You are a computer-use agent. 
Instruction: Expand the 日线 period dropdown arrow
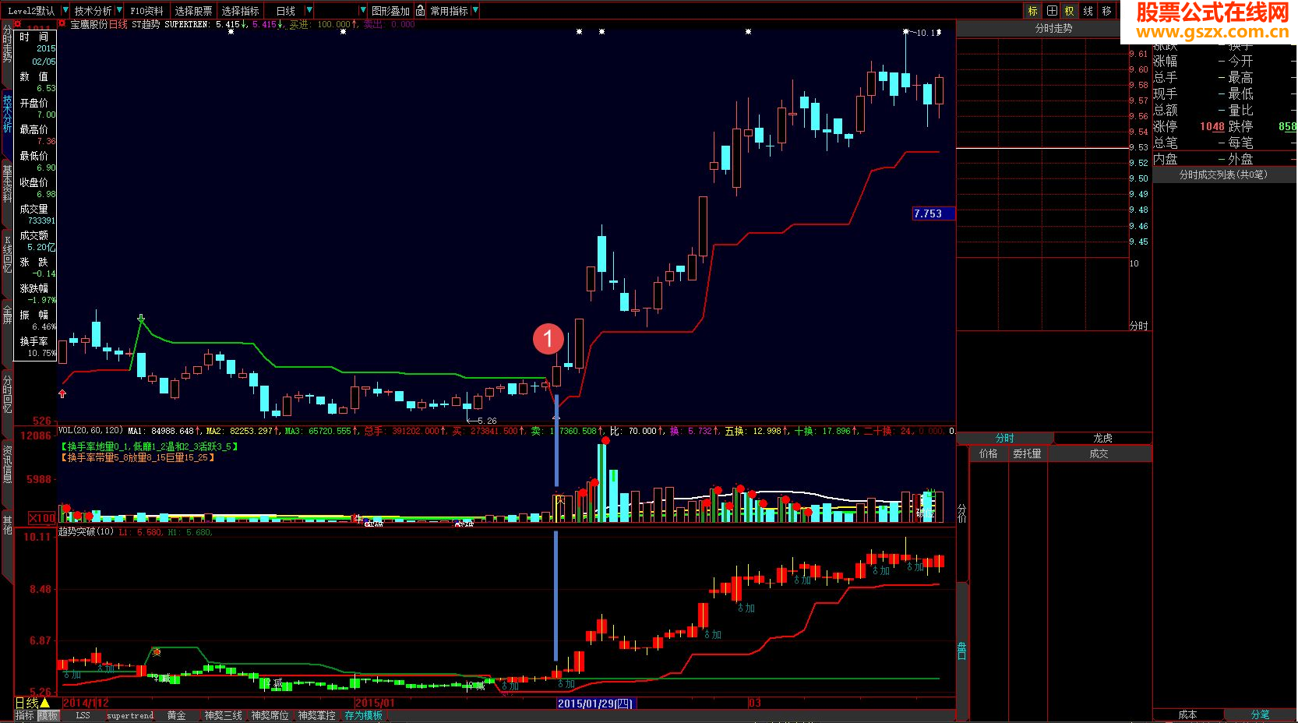(309, 11)
